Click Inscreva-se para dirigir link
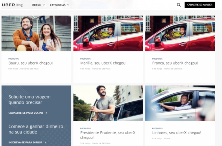This screenshot has width=222, height=146. [25, 143]
